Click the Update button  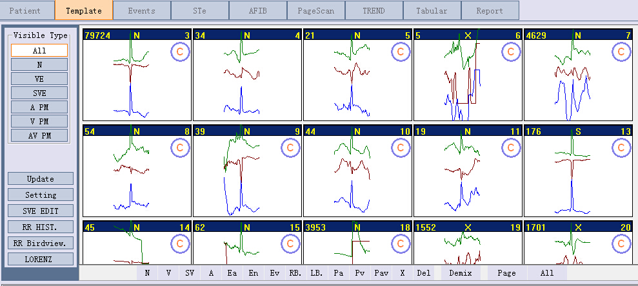point(41,179)
